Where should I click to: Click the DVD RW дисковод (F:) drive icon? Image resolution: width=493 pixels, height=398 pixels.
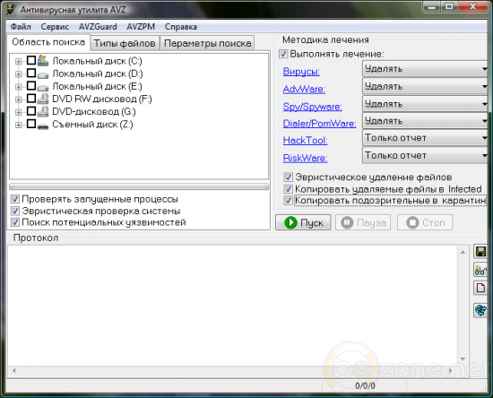43,99
